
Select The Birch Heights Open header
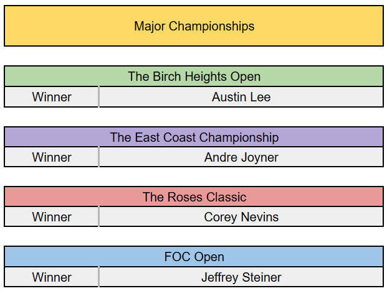coord(194,76)
